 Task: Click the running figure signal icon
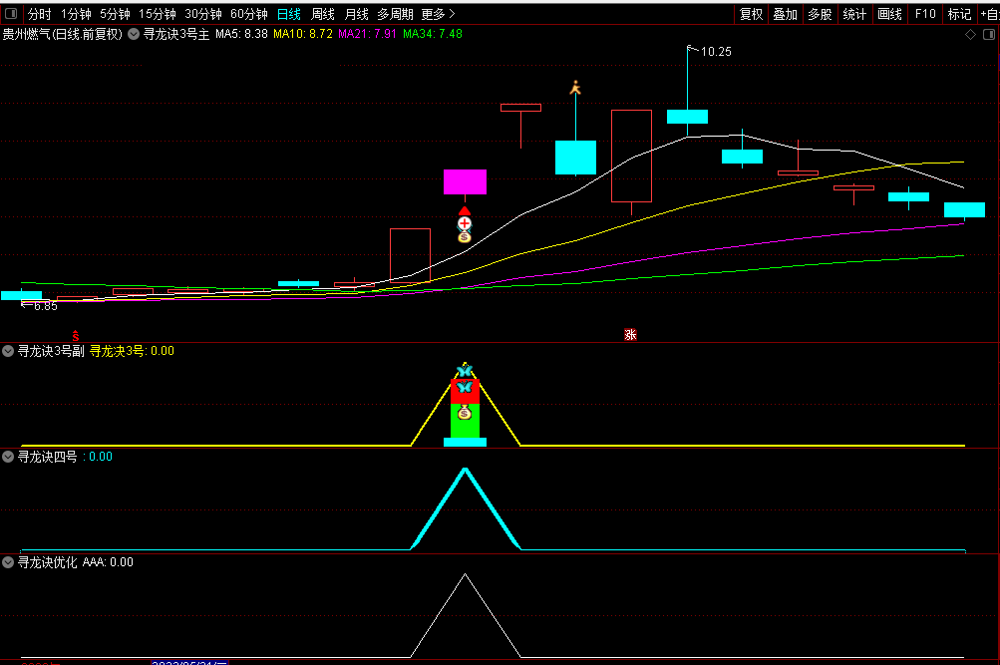tap(574, 89)
